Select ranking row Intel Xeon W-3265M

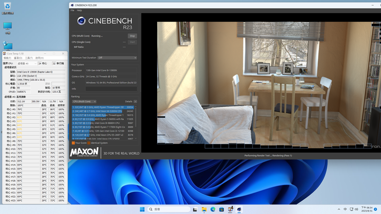point(103,111)
